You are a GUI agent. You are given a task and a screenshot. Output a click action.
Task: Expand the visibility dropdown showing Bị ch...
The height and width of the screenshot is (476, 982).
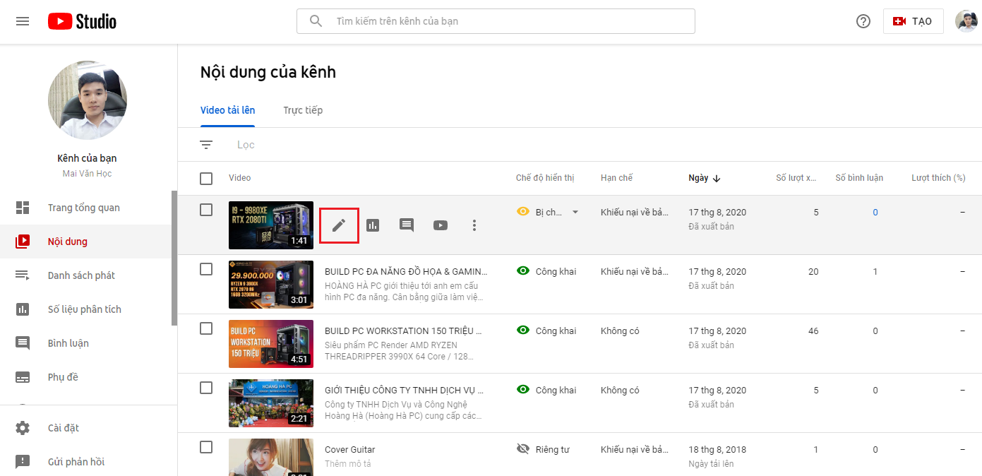[x=575, y=211]
